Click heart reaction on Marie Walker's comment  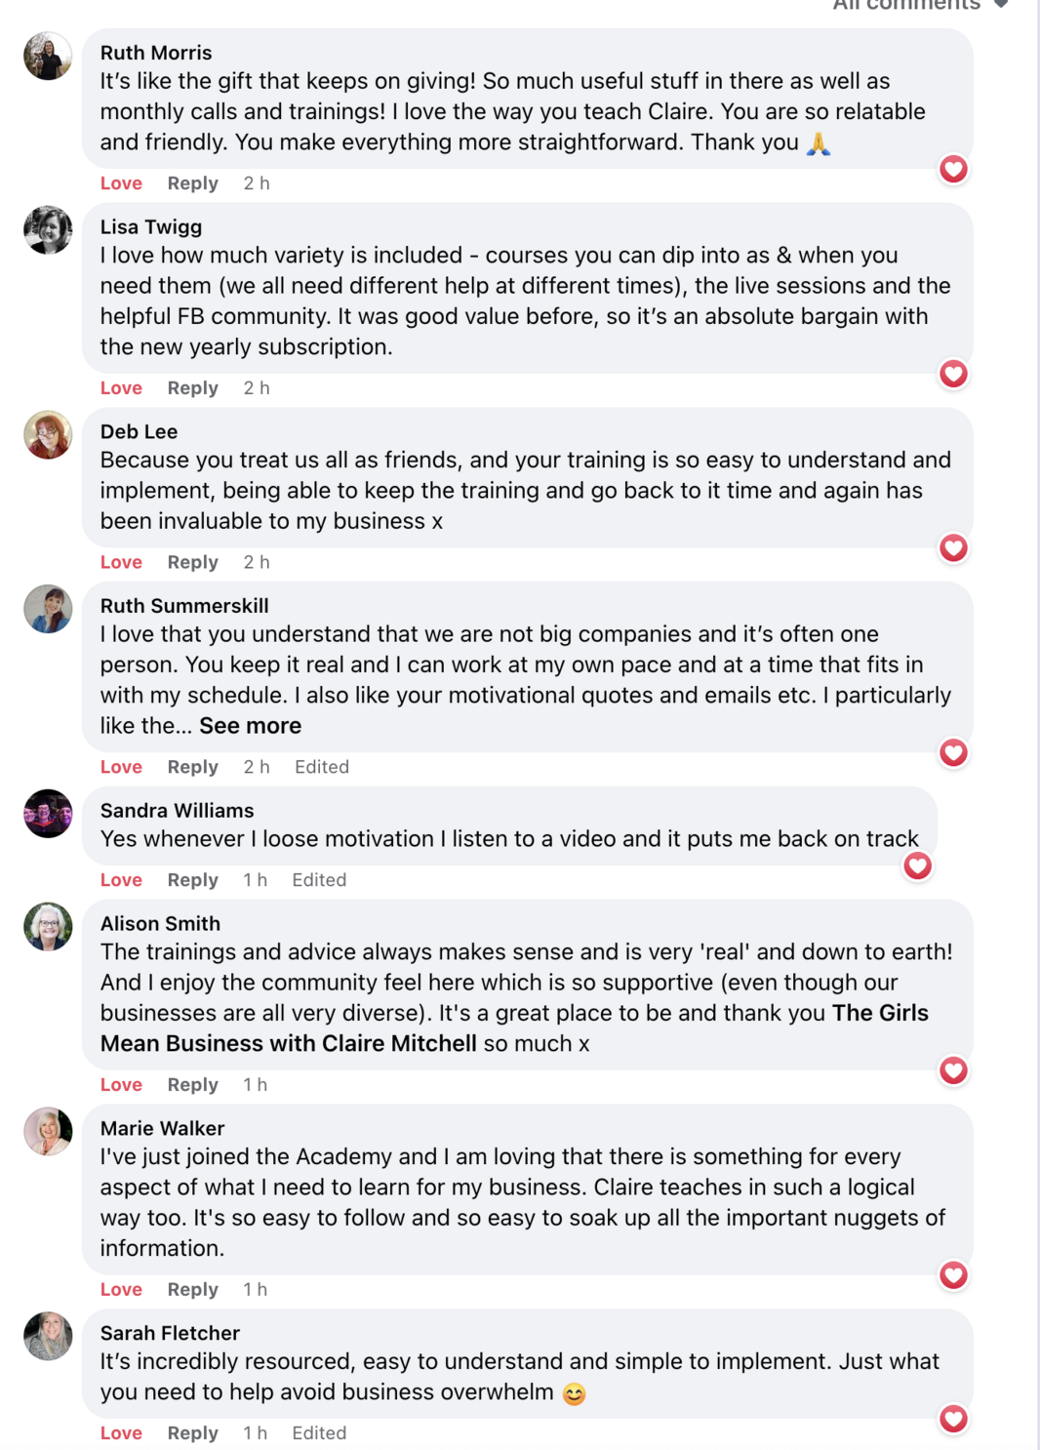(953, 1274)
